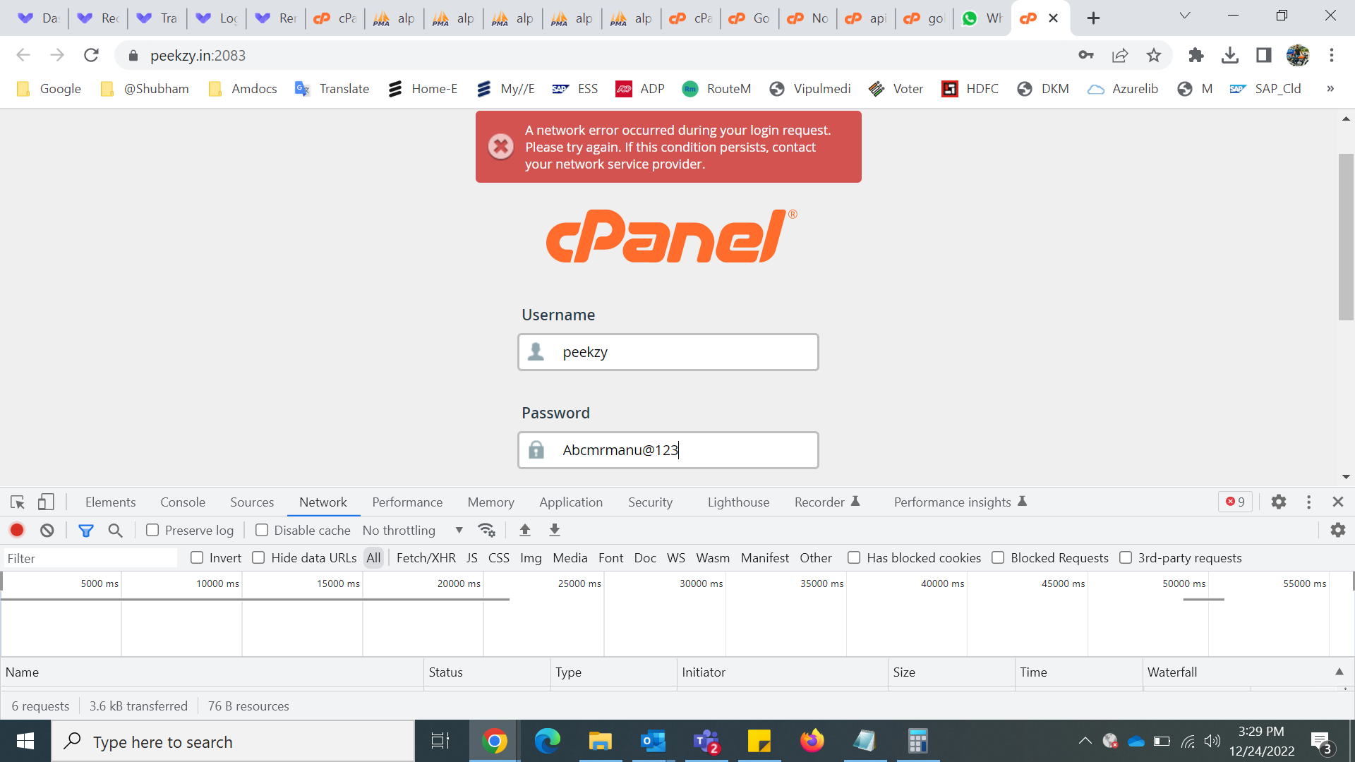Screen dimensions: 1355x762
Task: Click the record network log button
Action: (x=17, y=530)
